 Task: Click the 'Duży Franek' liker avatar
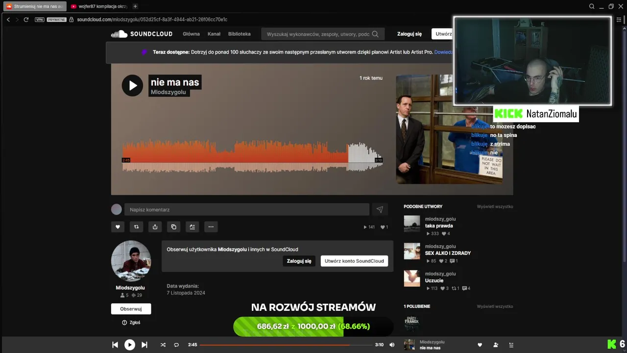click(x=412, y=324)
